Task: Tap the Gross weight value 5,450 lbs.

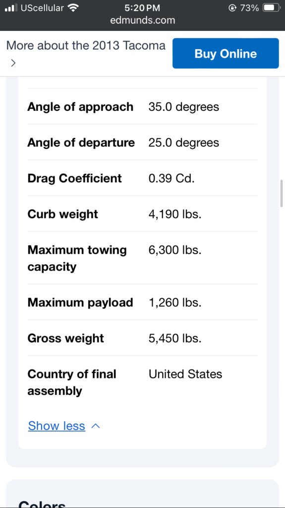Action: point(175,338)
